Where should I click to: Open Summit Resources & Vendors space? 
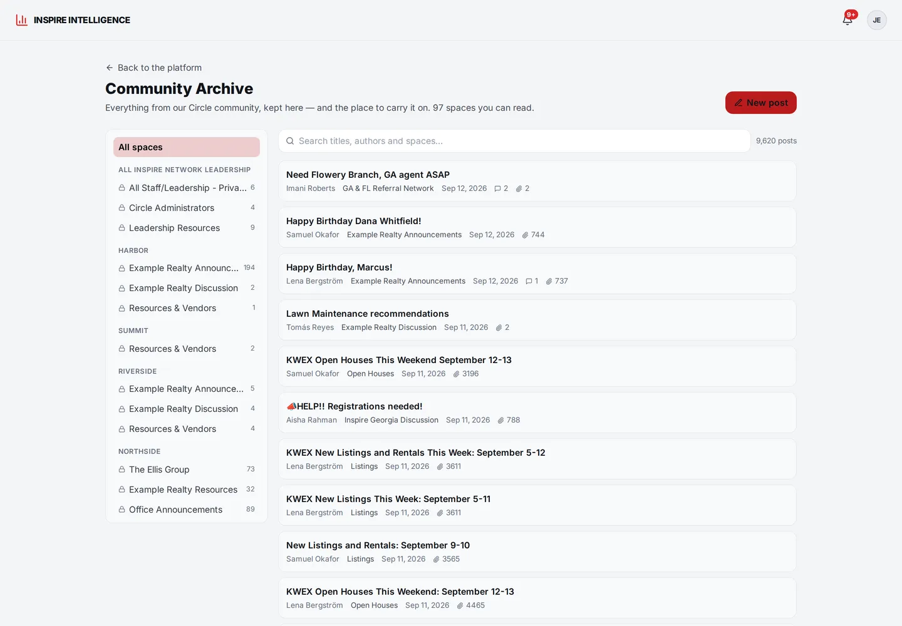tap(187, 349)
